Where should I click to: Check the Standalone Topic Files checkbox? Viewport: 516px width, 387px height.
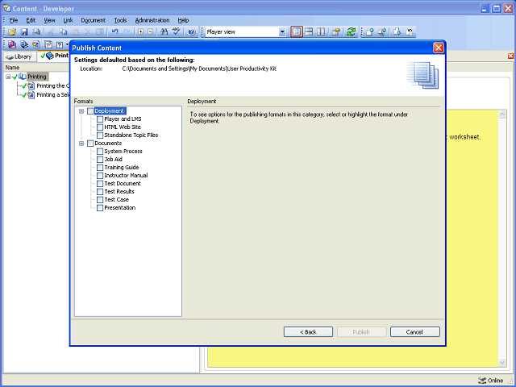pyautogui.click(x=100, y=135)
